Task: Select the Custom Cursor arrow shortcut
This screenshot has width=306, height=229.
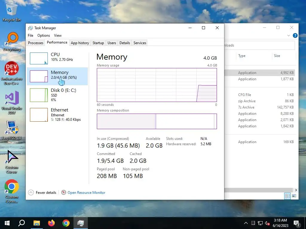Action: (x=12, y=162)
